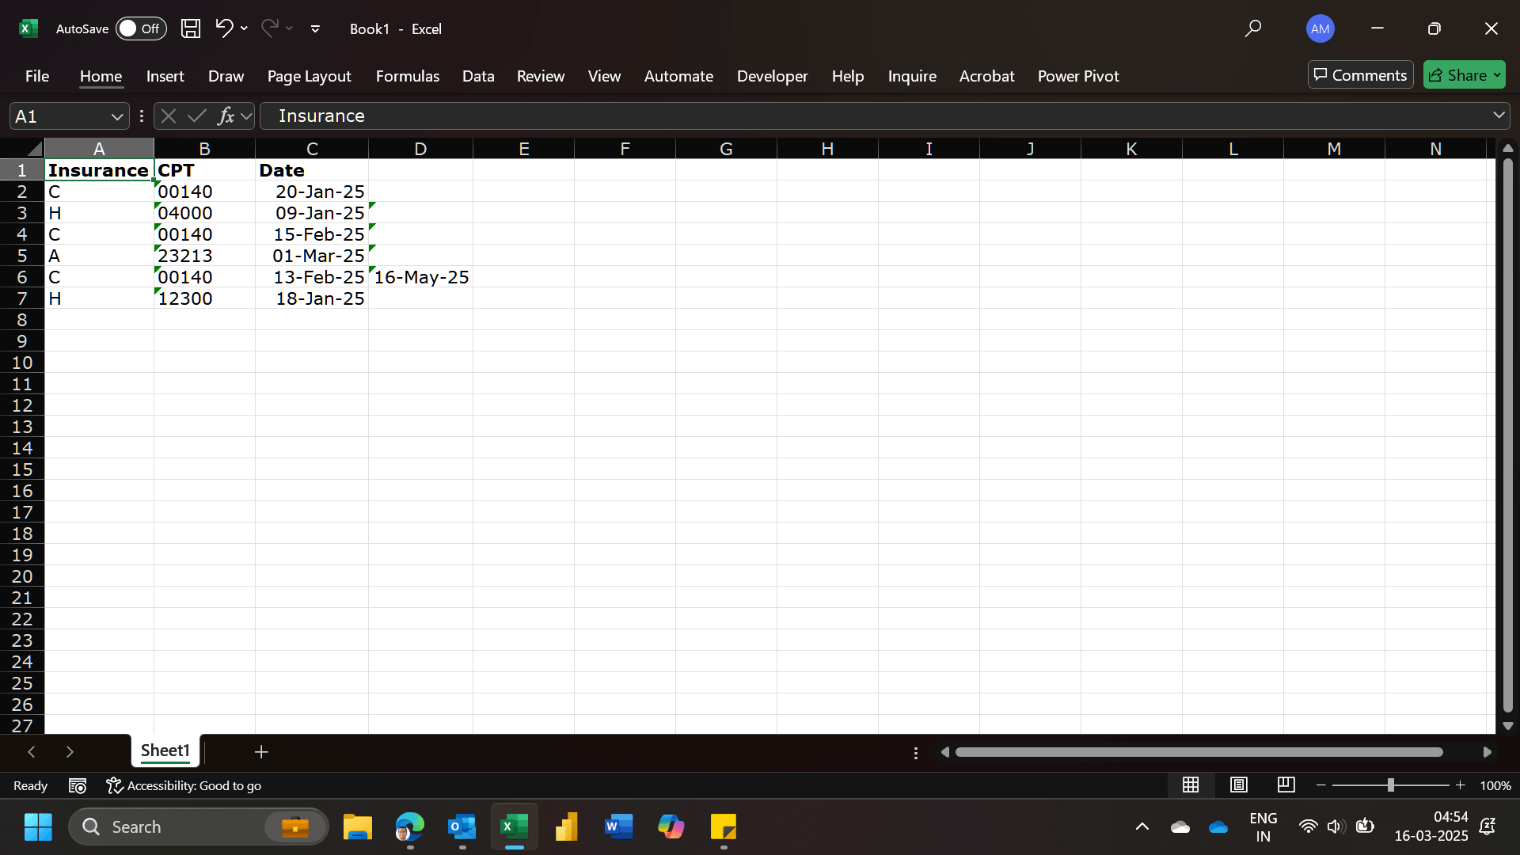Expand the Name Box dropdown arrow
Image resolution: width=1520 pixels, height=855 pixels.
pyautogui.click(x=117, y=117)
